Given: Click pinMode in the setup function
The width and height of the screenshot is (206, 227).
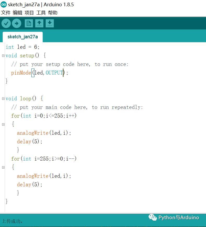Looking at the screenshot, I should click(21, 73).
